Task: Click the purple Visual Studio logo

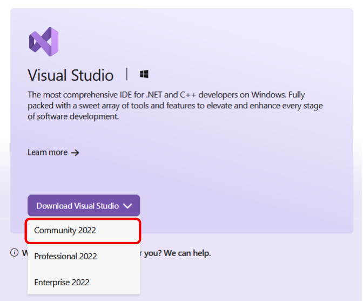Action: pyautogui.click(x=43, y=42)
